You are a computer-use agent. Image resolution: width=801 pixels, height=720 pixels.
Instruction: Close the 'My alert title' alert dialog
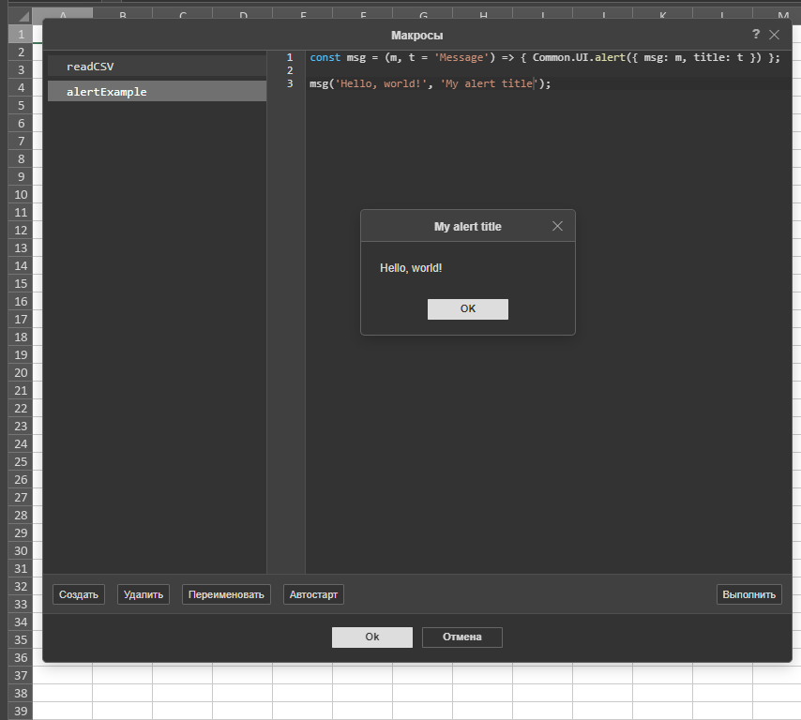557,226
